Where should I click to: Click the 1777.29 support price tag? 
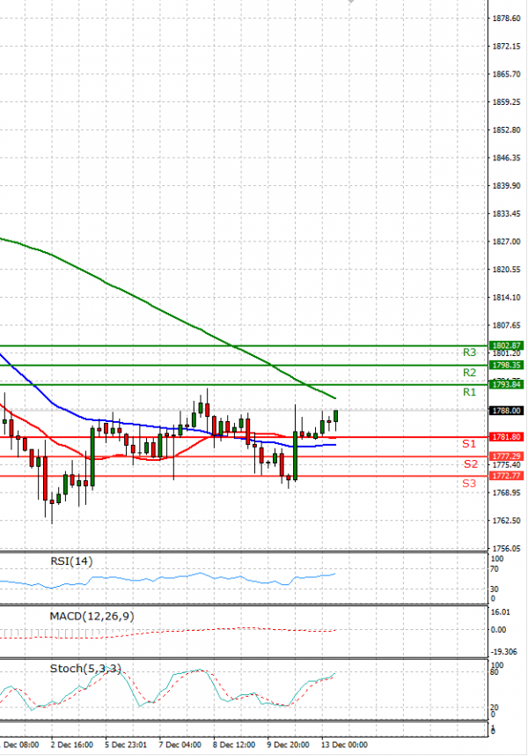(506, 456)
